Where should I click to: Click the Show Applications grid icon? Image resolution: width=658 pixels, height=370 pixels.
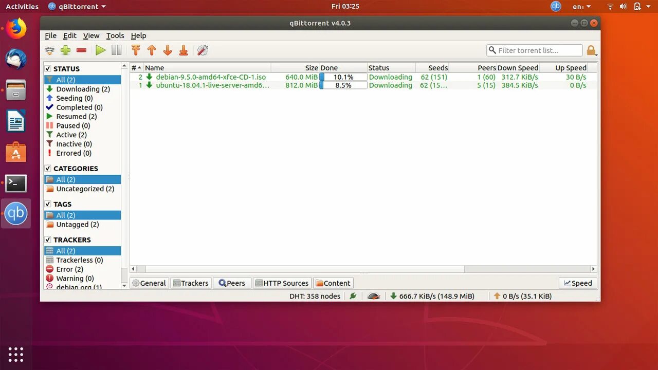pyautogui.click(x=16, y=354)
